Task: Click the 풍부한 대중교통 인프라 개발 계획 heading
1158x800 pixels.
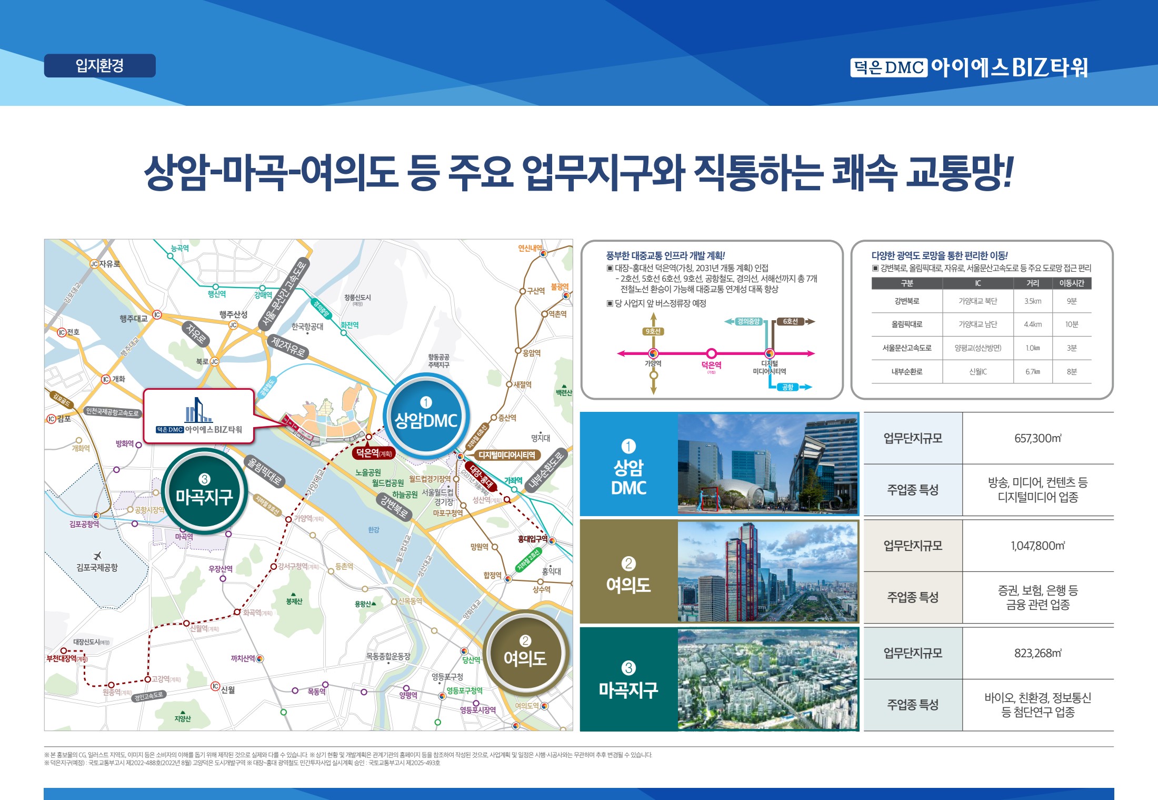Action: click(x=665, y=256)
